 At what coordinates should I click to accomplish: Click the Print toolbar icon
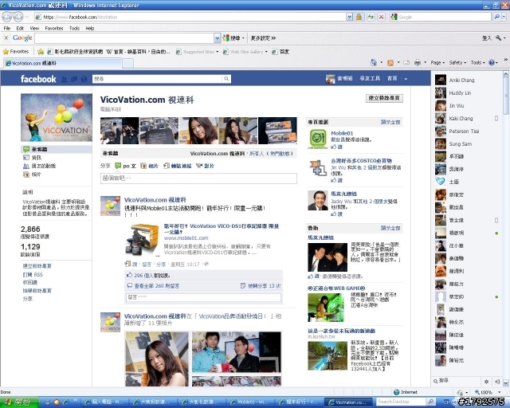[418, 62]
